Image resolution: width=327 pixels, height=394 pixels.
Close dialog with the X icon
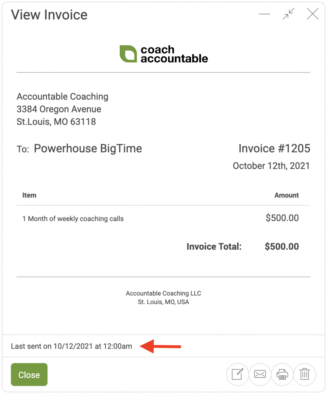[313, 14]
